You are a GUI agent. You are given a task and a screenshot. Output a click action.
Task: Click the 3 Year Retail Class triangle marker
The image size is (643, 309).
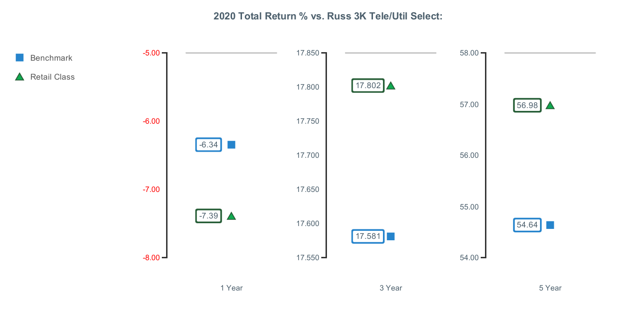(391, 86)
